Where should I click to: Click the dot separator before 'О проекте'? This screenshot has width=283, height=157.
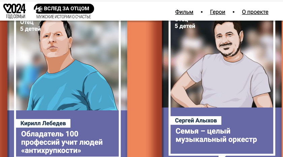coord(233,12)
